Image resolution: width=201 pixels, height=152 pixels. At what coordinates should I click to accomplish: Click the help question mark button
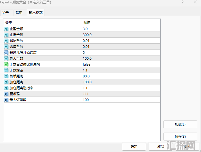[182, 2]
